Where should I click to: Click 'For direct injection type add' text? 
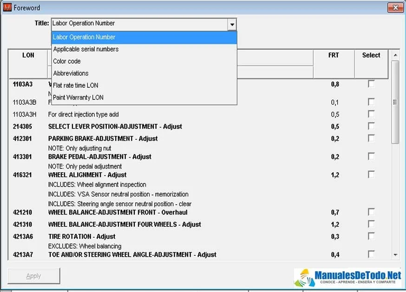83,114
